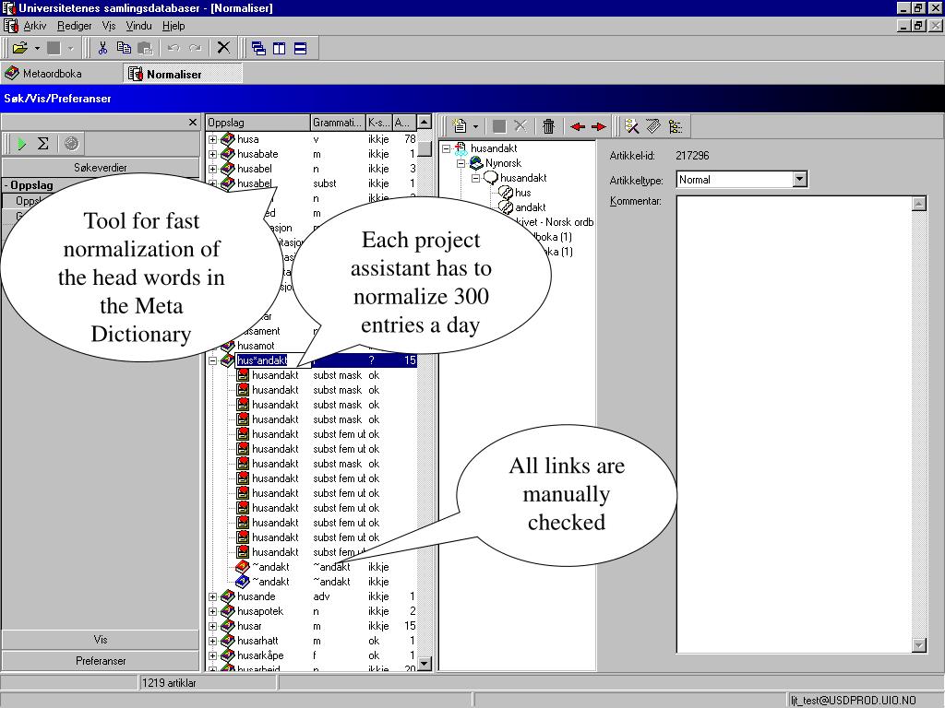Click the New article document icon
This screenshot has height=708, width=945.
coord(460,126)
